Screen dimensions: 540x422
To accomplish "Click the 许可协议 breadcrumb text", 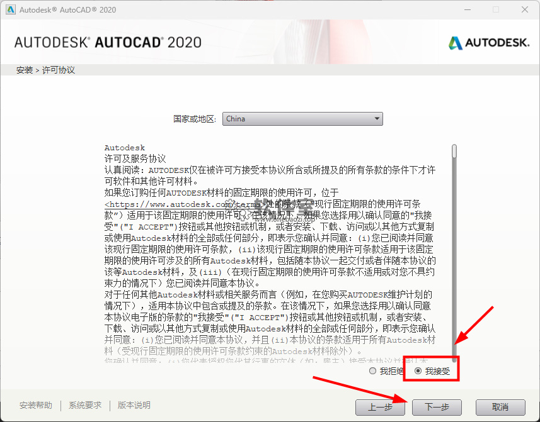I will [58, 70].
